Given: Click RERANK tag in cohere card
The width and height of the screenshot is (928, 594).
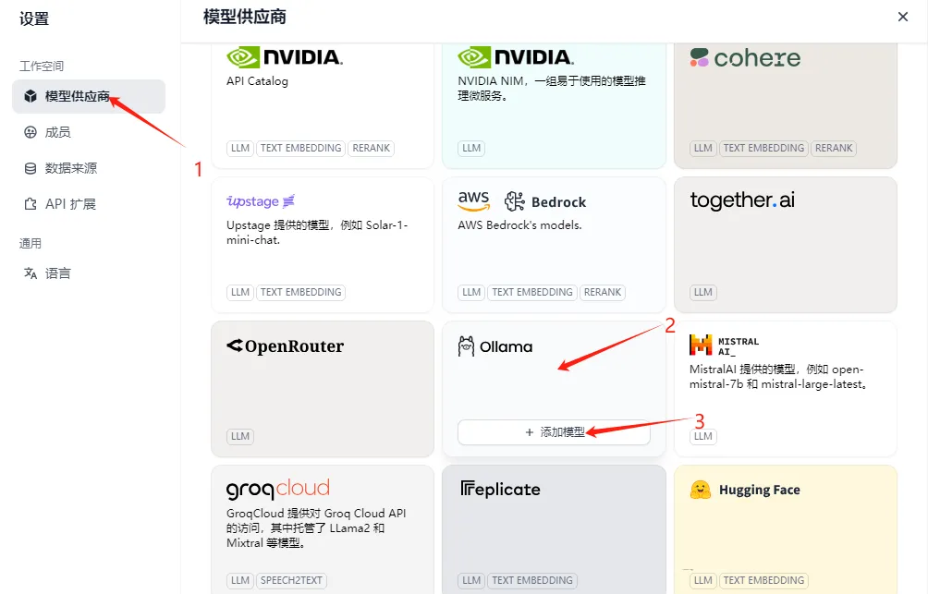Looking at the screenshot, I should [834, 148].
